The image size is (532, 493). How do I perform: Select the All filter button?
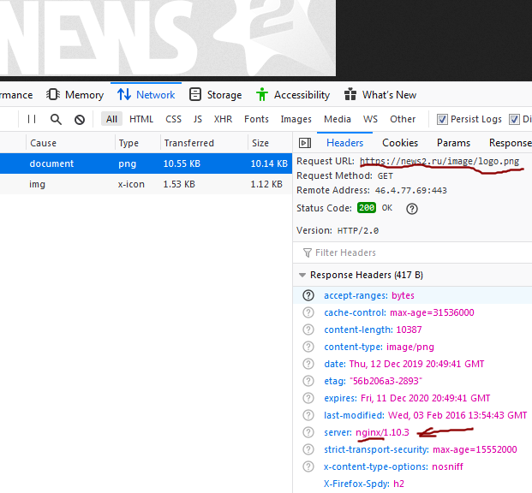111,119
